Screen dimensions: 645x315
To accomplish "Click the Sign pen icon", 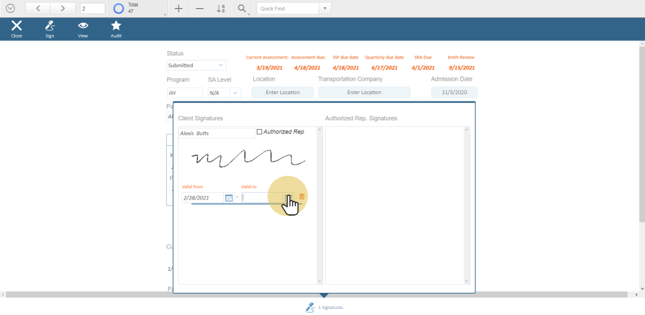I will 50,26.
